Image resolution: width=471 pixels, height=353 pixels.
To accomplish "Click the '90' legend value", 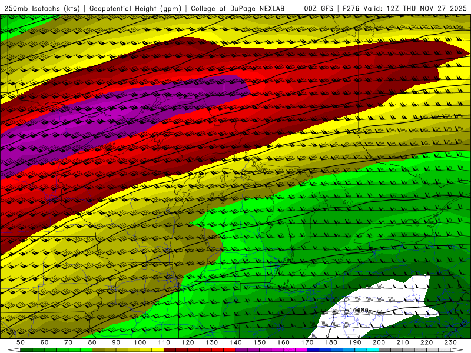I will pyautogui.click(x=116, y=342).
